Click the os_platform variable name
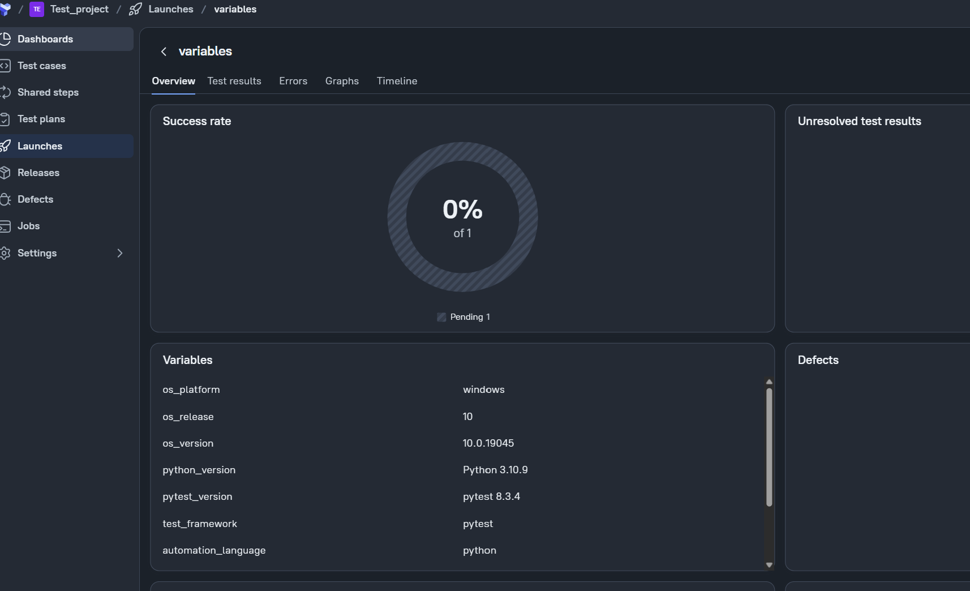This screenshot has width=970, height=591. pos(191,389)
